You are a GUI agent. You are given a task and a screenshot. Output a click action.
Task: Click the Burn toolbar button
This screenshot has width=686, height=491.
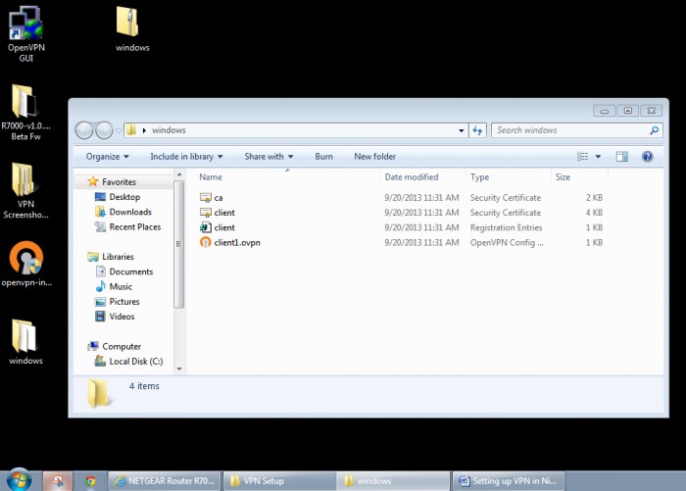[323, 156]
